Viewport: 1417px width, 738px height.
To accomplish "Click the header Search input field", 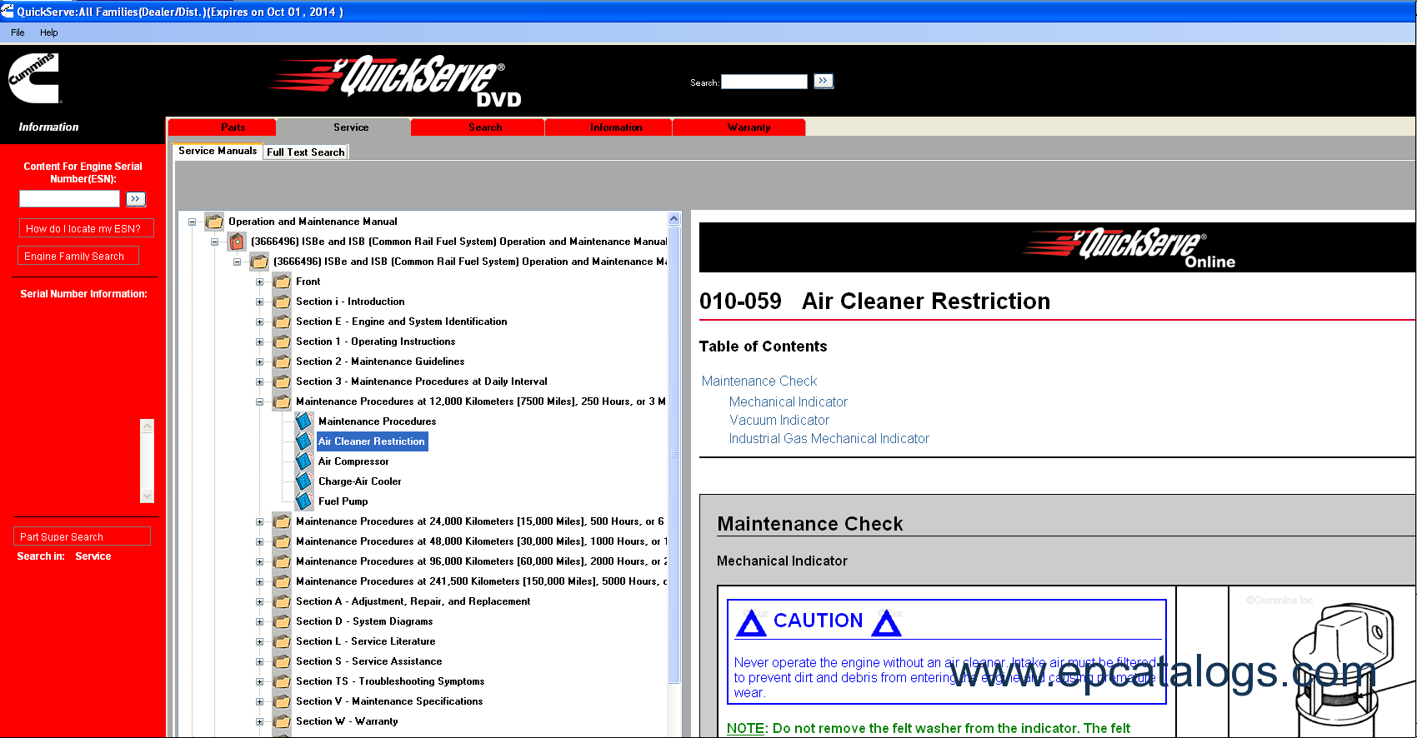I will 764,82.
